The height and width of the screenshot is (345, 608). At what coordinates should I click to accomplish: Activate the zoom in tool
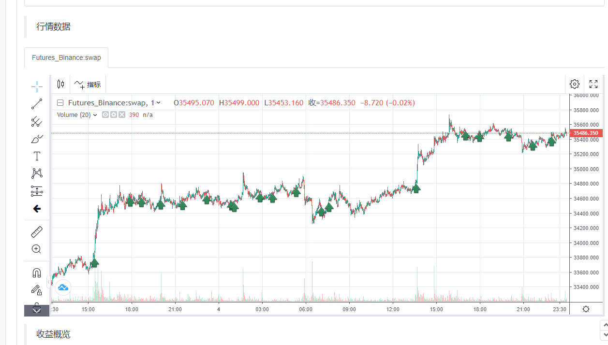tap(37, 249)
